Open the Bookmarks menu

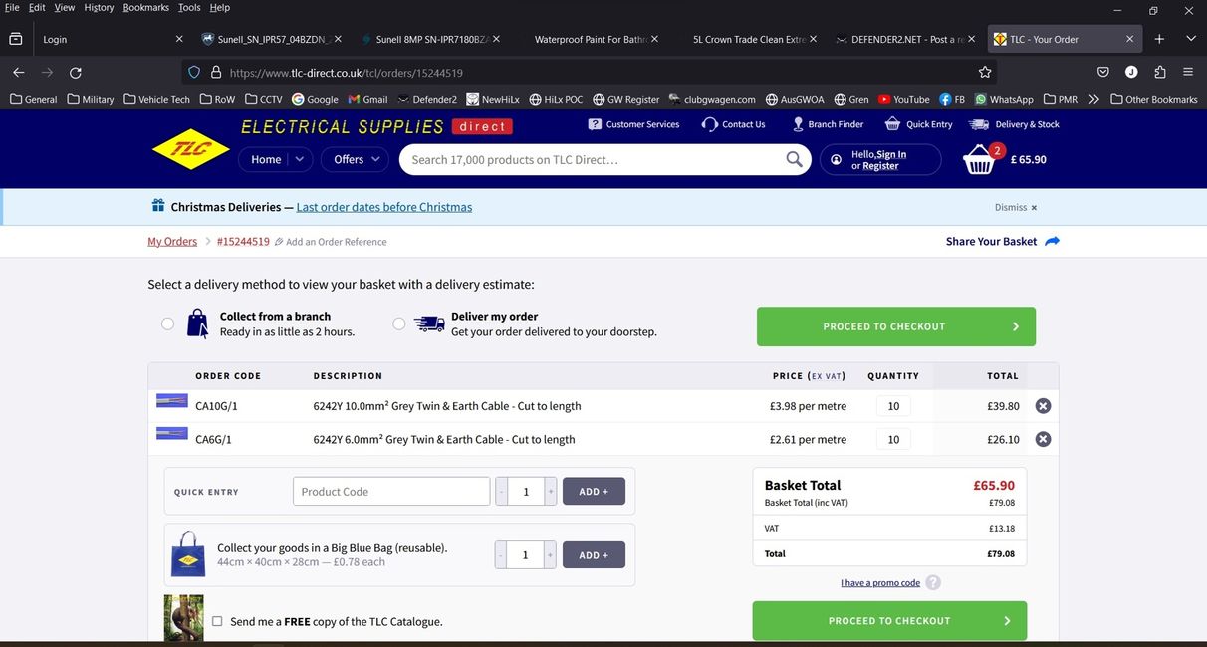click(x=146, y=7)
